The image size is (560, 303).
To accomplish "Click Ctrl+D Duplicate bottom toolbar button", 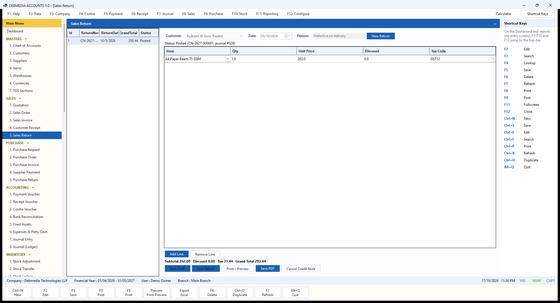I will coord(240,293).
